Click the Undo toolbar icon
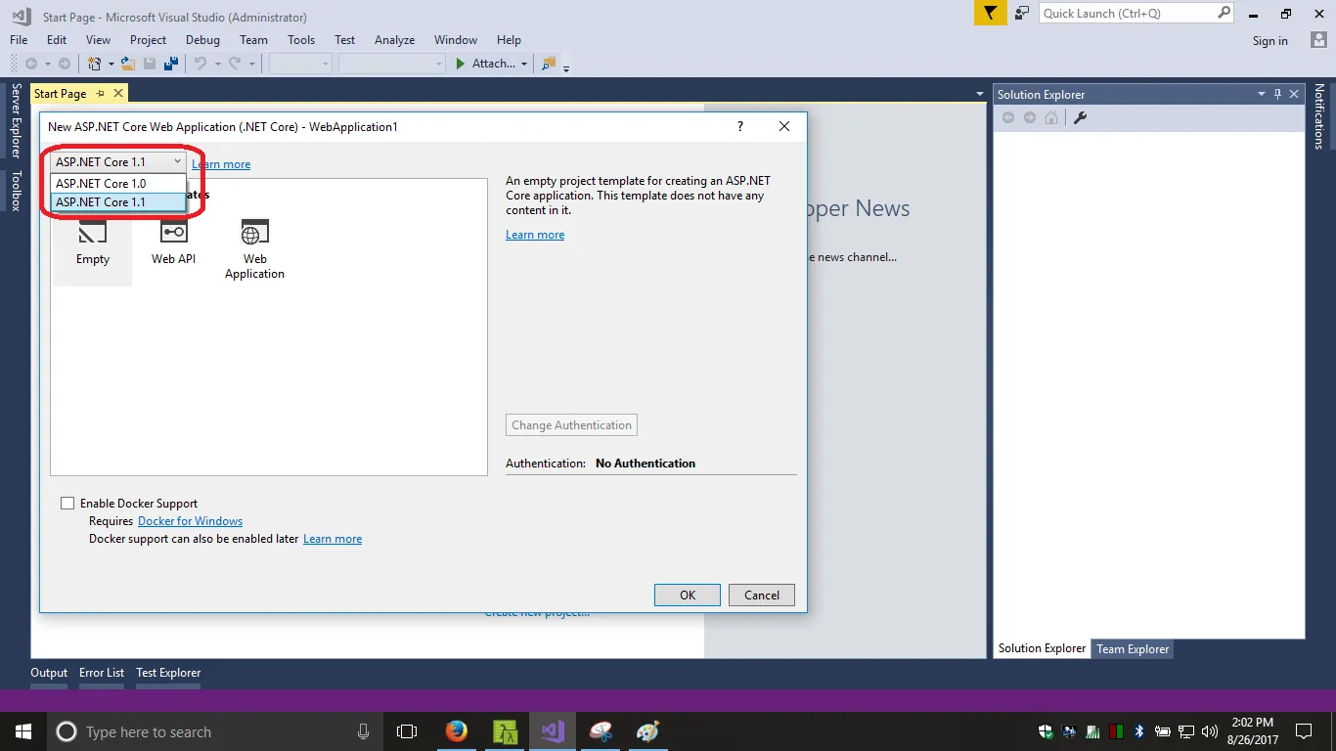Image resolution: width=1336 pixels, height=751 pixels. pyautogui.click(x=200, y=64)
